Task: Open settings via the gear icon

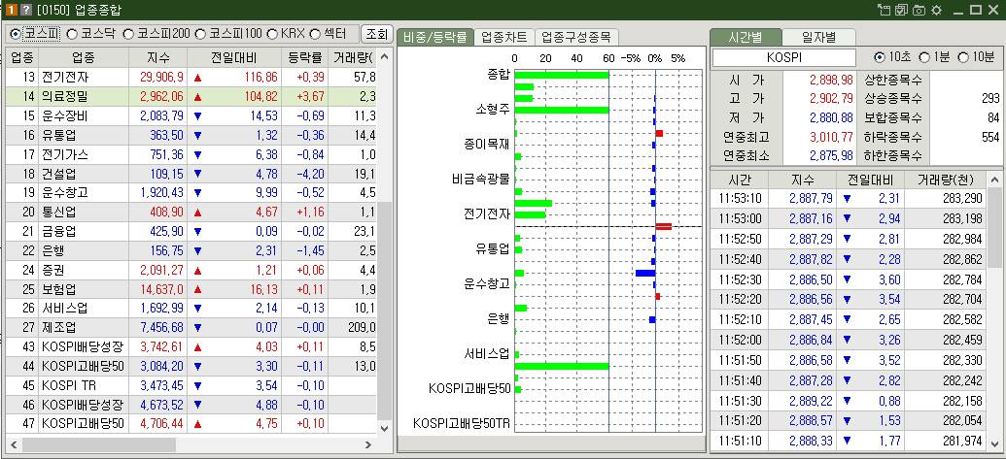Action: coord(936,10)
